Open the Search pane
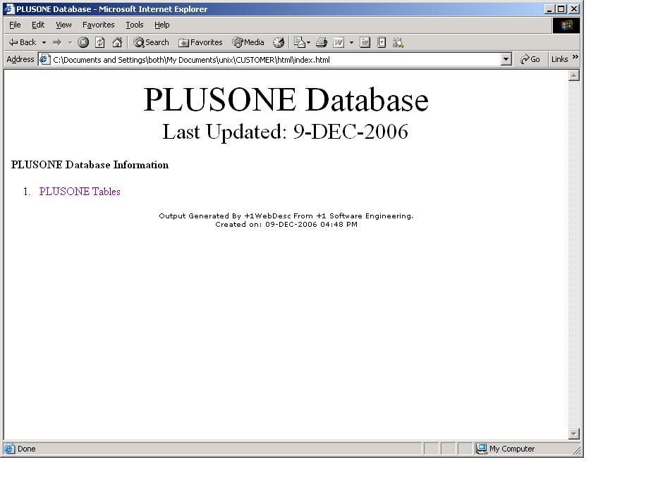Viewport: 658px width, 486px height. pyautogui.click(x=151, y=42)
